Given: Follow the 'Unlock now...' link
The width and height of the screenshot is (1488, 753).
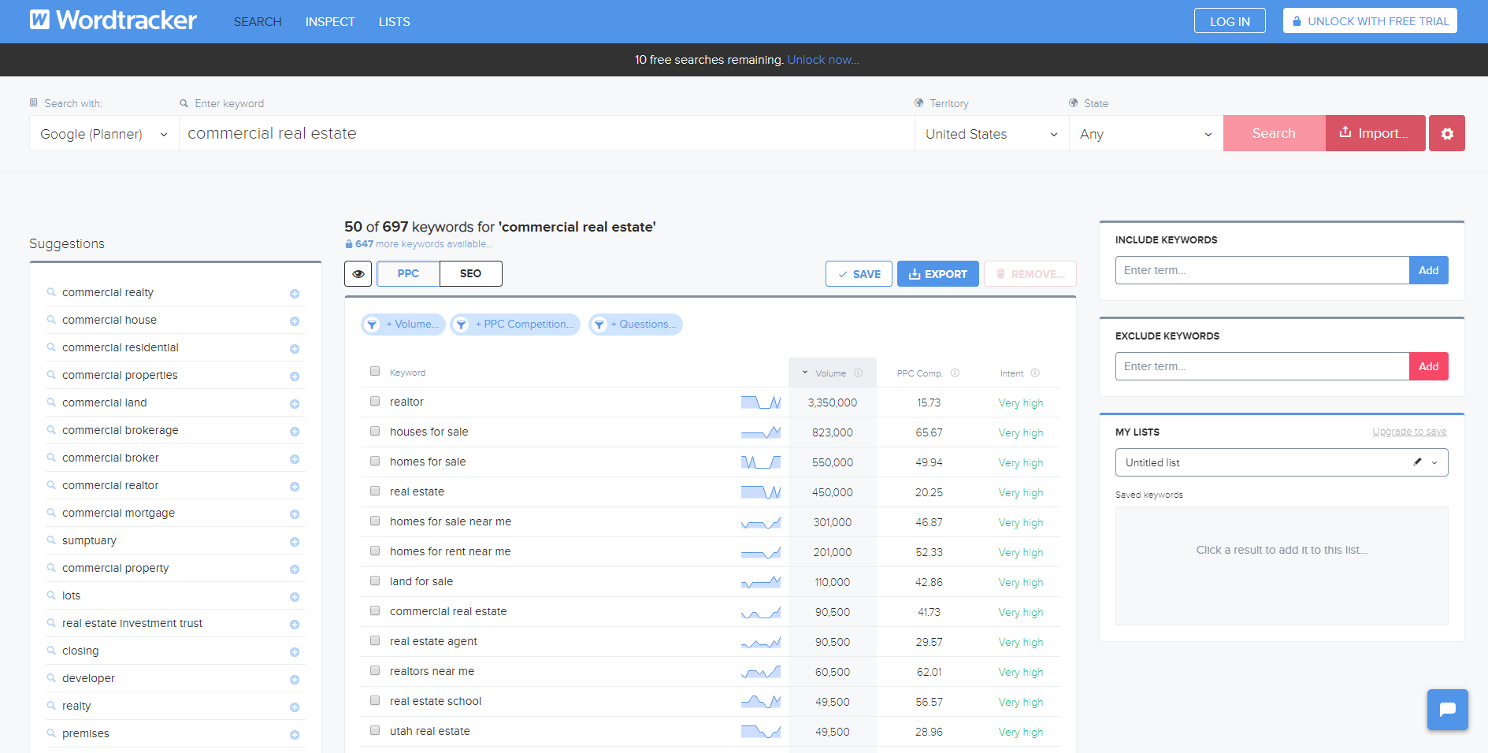Looking at the screenshot, I should click(x=822, y=60).
